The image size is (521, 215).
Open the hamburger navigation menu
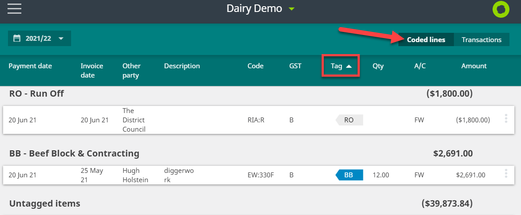pos(14,8)
